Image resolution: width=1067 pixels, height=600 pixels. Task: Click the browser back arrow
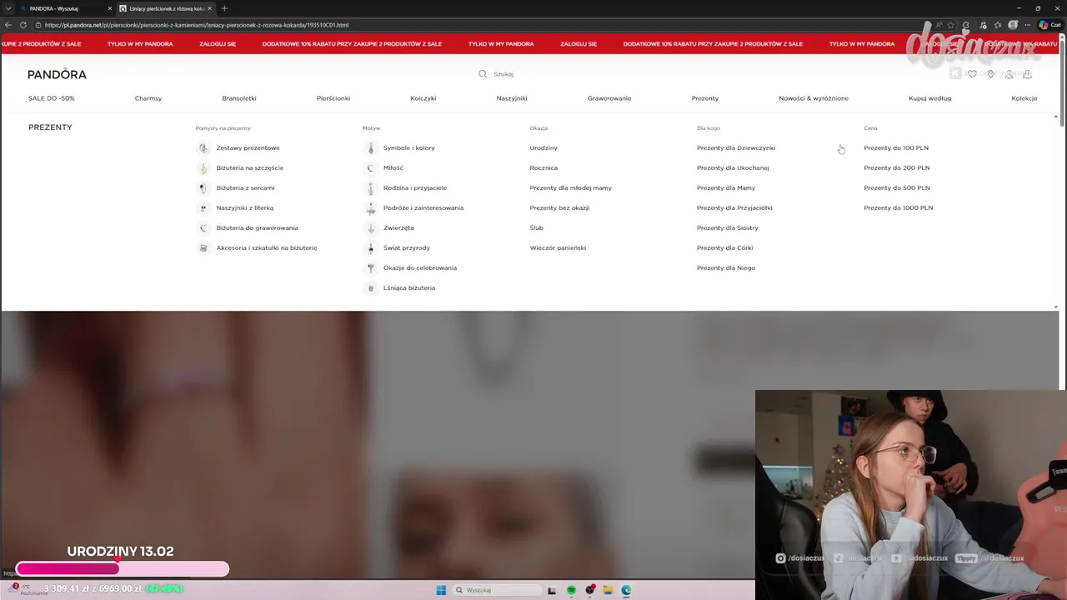pyautogui.click(x=8, y=25)
